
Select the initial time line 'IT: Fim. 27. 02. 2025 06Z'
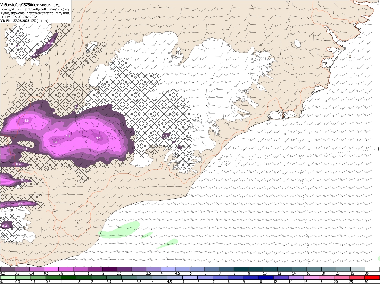coord(19,17)
